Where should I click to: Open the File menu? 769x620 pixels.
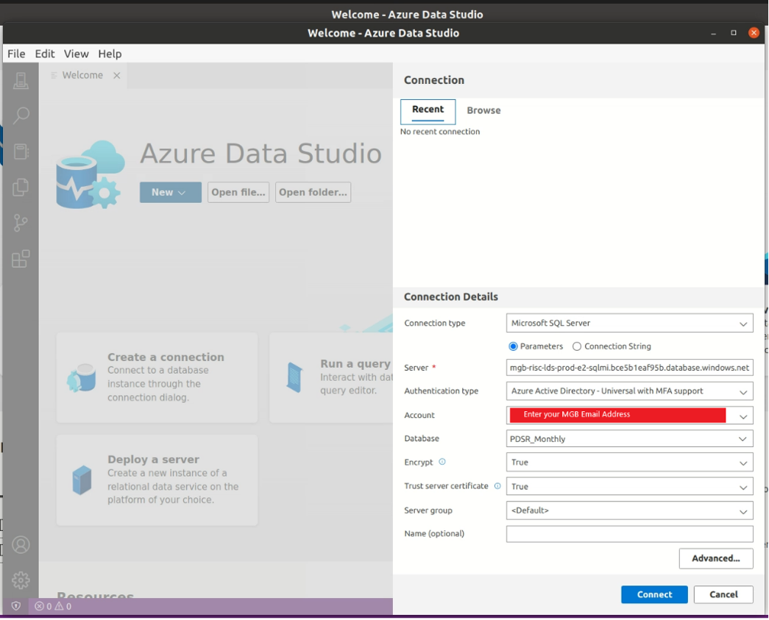[x=16, y=54]
